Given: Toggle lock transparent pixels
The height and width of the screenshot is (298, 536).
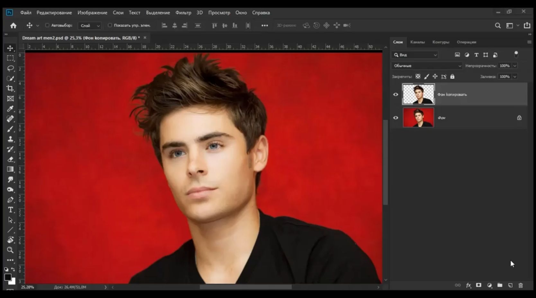Looking at the screenshot, I should tap(418, 76).
